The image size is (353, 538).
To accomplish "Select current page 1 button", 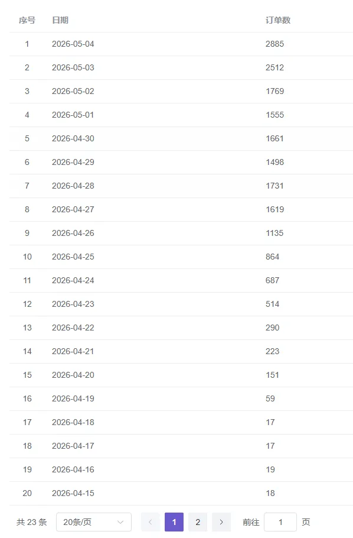I will pyautogui.click(x=174, y=522).
